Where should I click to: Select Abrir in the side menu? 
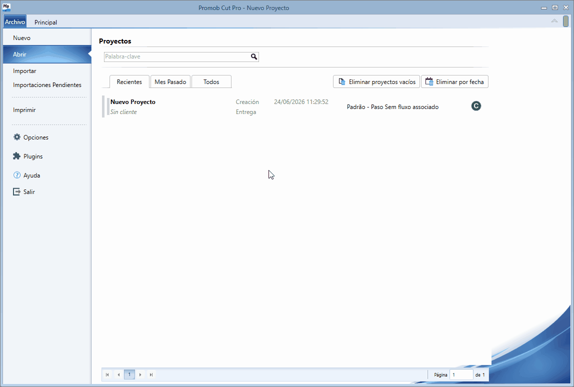[47, 54]
